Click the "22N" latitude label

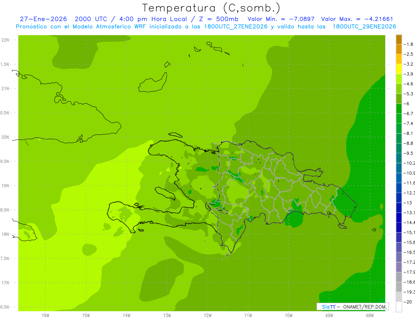[x=5, y=40]
